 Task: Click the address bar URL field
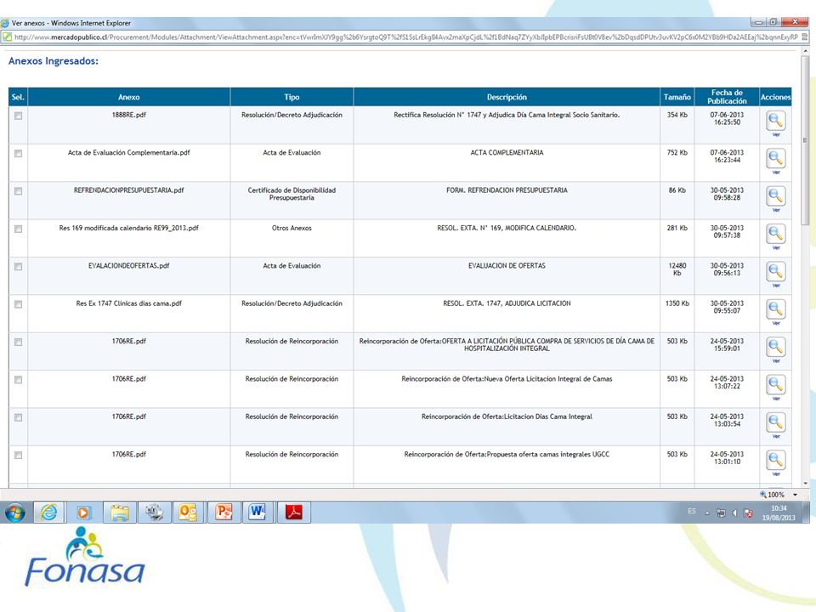click(x=406, y=37)
